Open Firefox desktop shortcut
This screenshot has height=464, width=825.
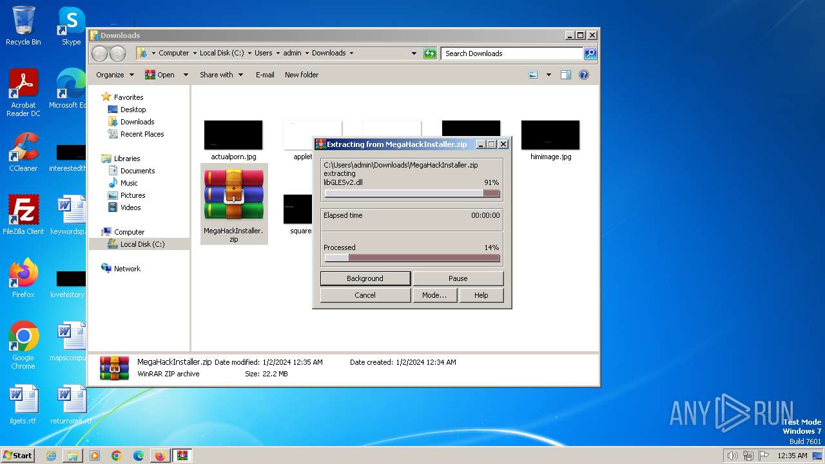23,278
